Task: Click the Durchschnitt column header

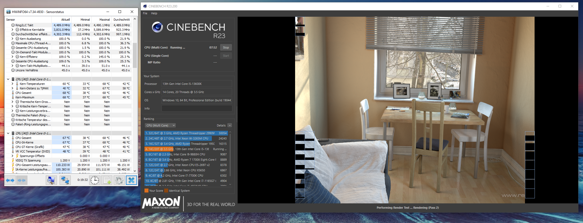Action: coord(122,20)
